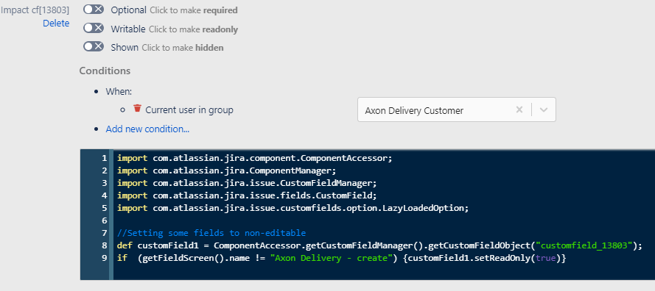The image size is (655, 291).
Task: Click the Click to make required text
Action: [194, 10]
